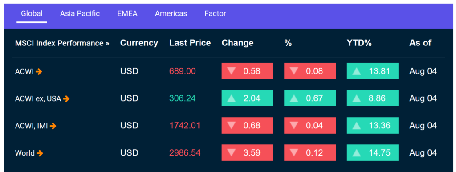Click the ACWI, IMI index name
Screen dimensions: 456x172
32,126
